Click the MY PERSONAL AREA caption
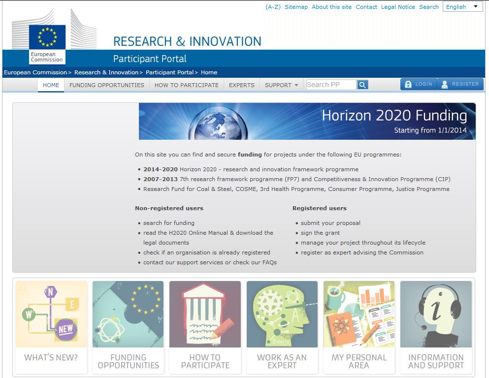The height and width of the screenshot is (378, 489). [359, 361]
